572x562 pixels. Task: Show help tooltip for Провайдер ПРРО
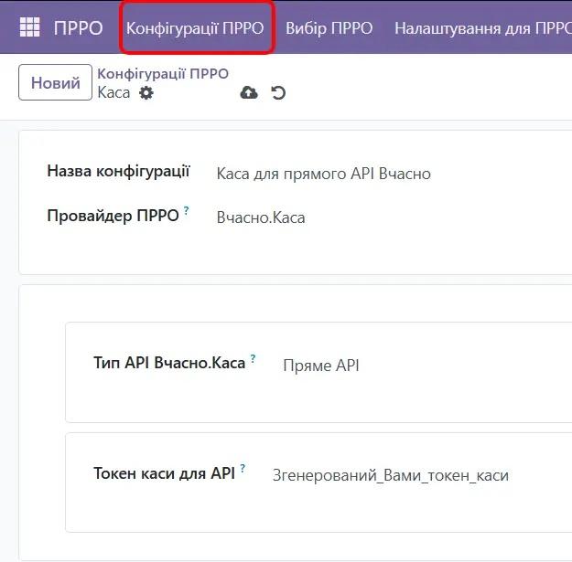pos(186,210)
